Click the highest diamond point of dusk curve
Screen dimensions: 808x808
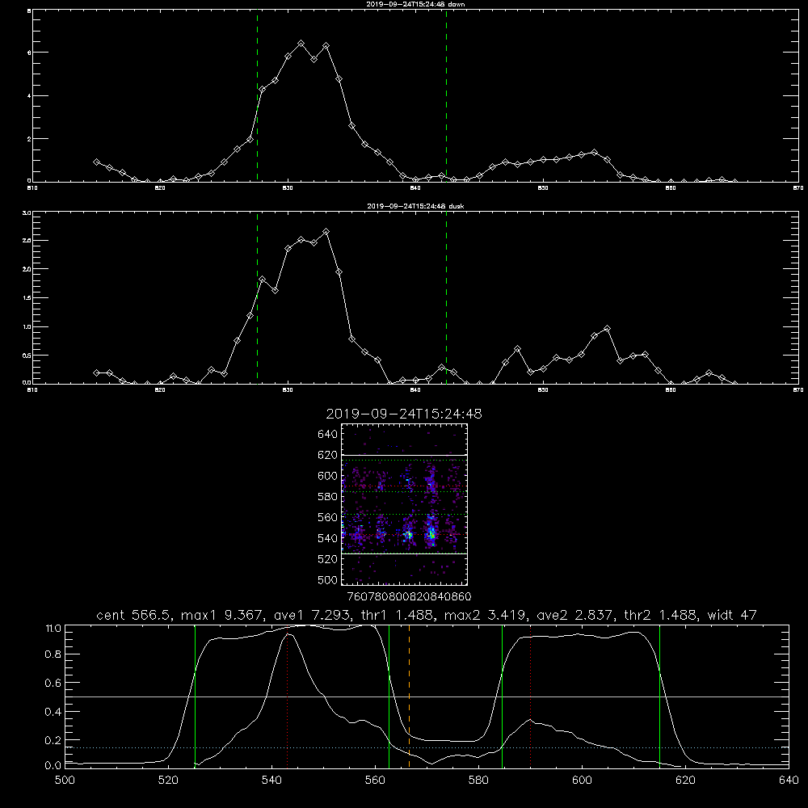click(x=326, y=232)
